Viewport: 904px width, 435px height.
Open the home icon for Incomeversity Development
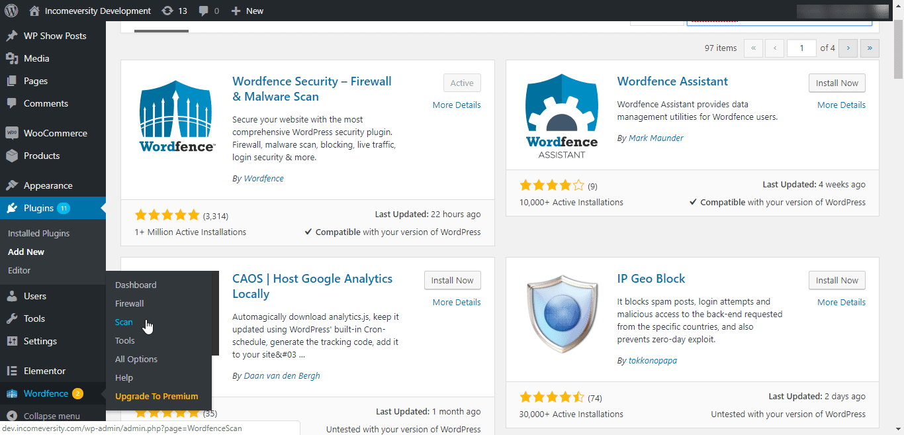pos(34,11)
